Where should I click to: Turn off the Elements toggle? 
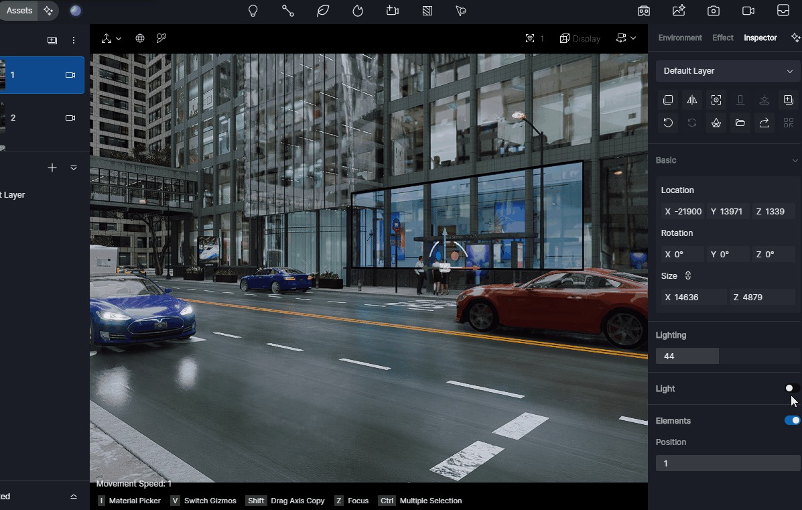click(x=792, y=420)
